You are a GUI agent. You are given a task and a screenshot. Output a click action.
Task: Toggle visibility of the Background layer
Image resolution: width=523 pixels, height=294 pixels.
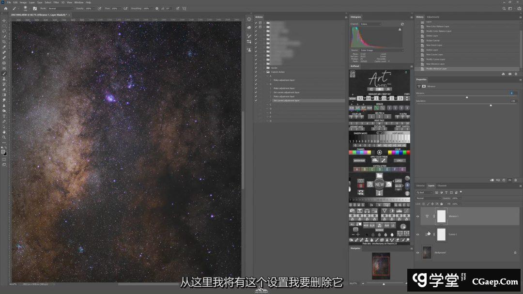[418, 252]
